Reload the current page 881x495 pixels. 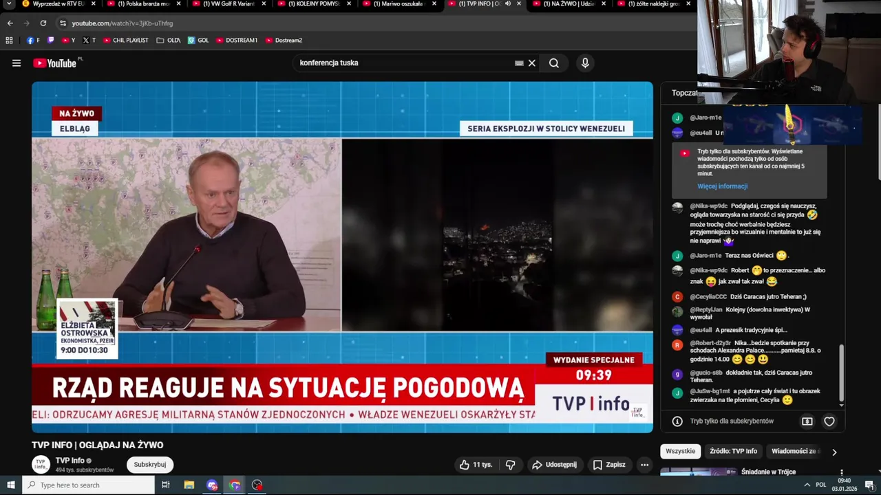pos(43,23)
